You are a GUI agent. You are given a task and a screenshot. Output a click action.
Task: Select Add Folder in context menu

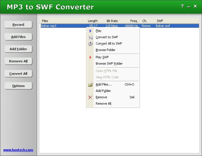click(103, 91)
